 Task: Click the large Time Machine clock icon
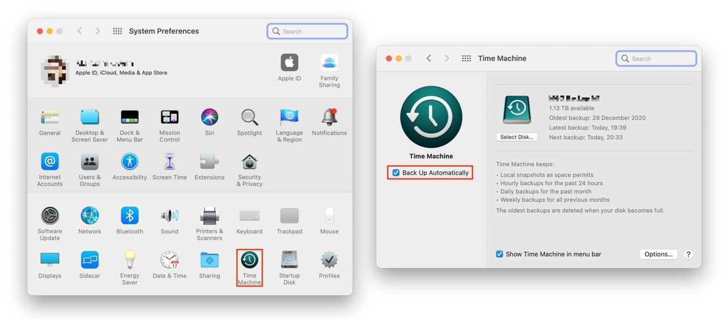[x=431, y=117]
